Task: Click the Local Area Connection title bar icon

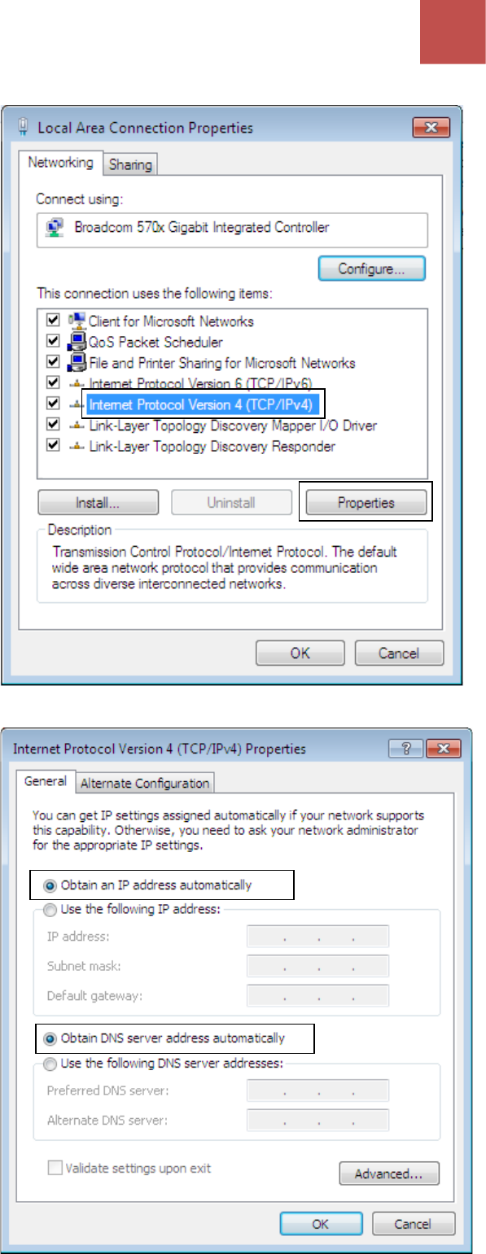Action: click(x=24, y=128)
